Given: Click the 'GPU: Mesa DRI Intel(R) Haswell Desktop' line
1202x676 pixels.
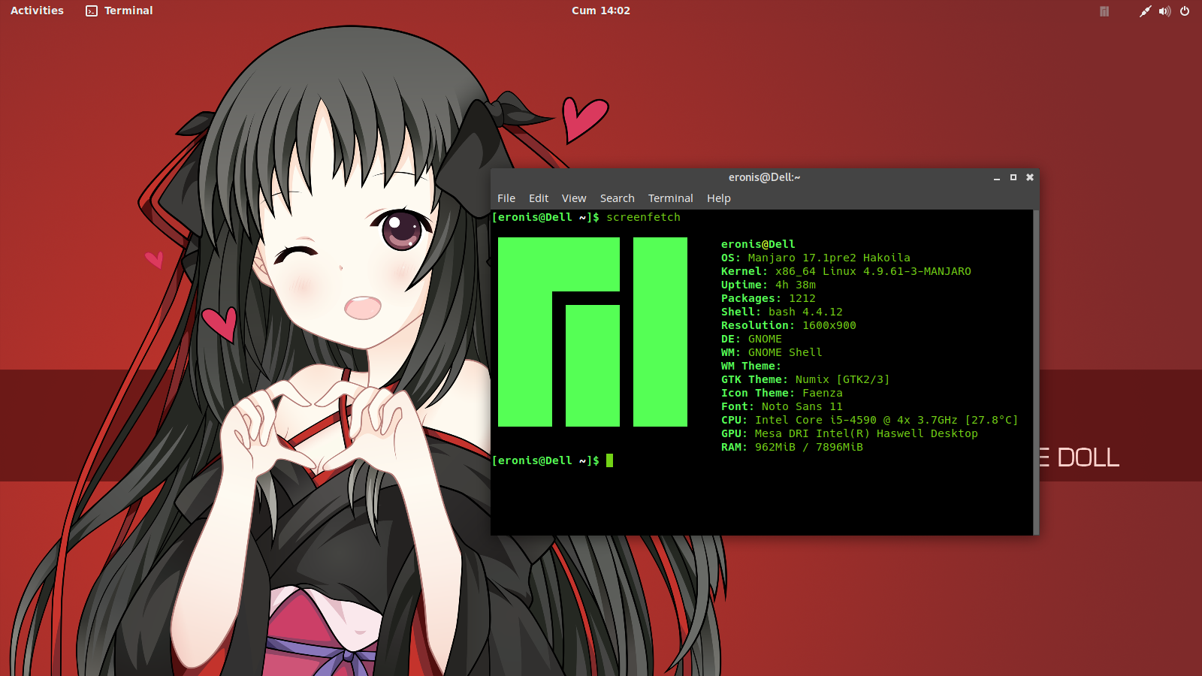Looking at the screenshot, I should 850,433.
